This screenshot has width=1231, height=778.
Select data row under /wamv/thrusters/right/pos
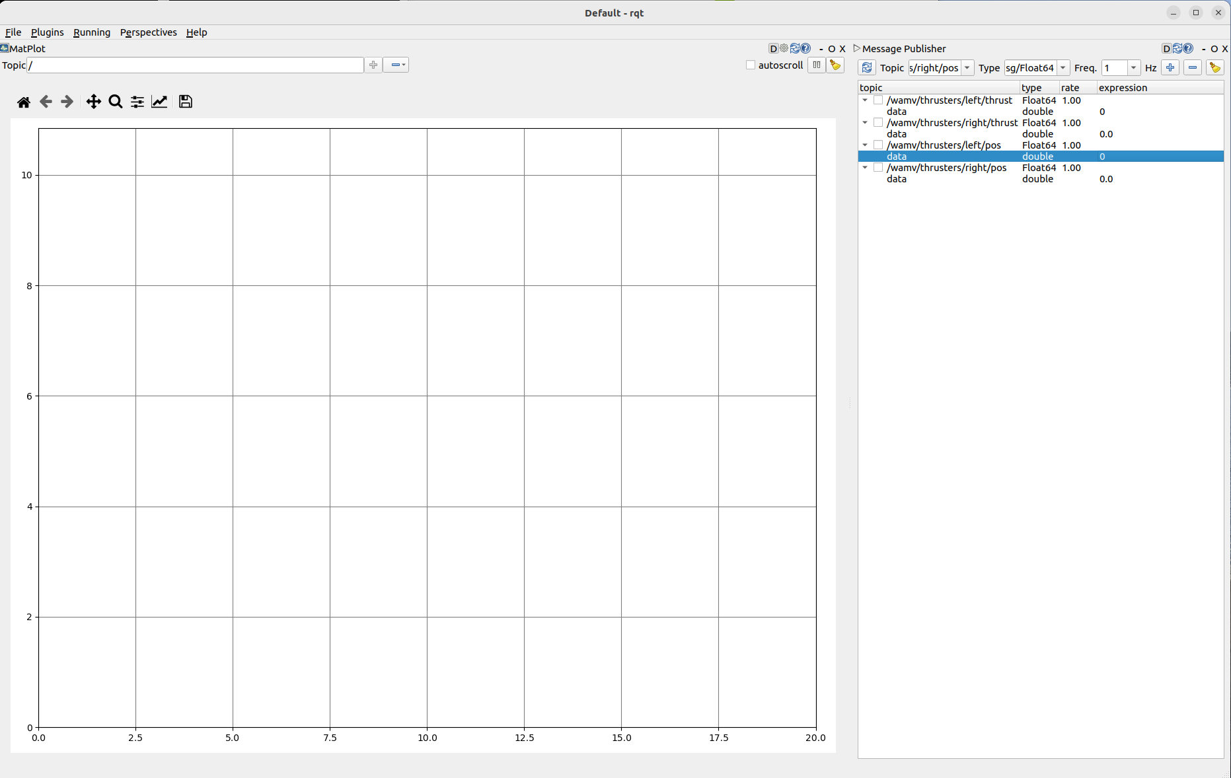[x=1041, y=179]
